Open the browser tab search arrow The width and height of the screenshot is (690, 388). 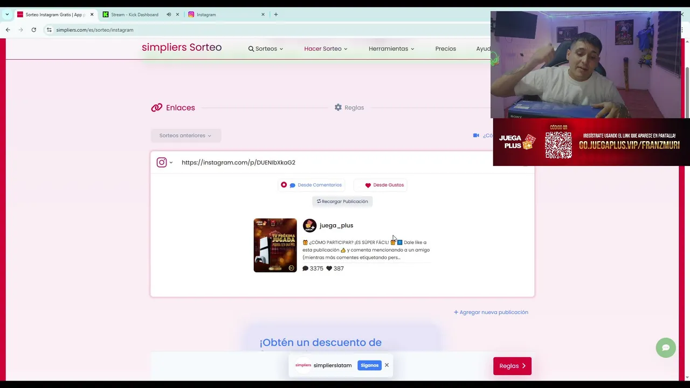(7, 15)
